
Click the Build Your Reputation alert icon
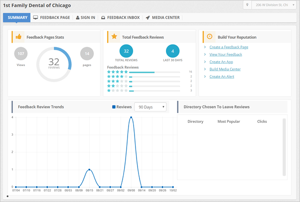[209, 36]
